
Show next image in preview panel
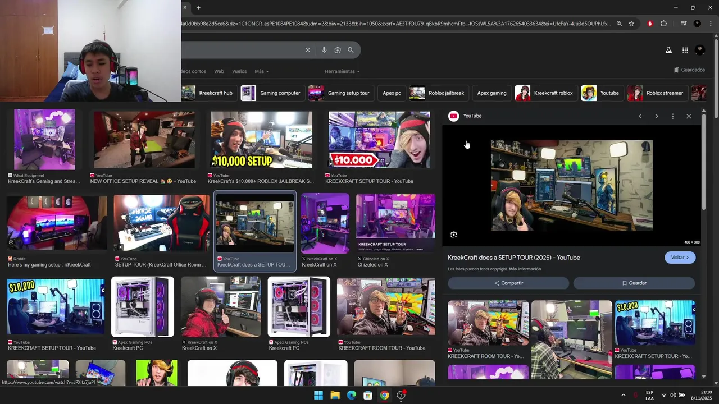[x=656, y=116]
